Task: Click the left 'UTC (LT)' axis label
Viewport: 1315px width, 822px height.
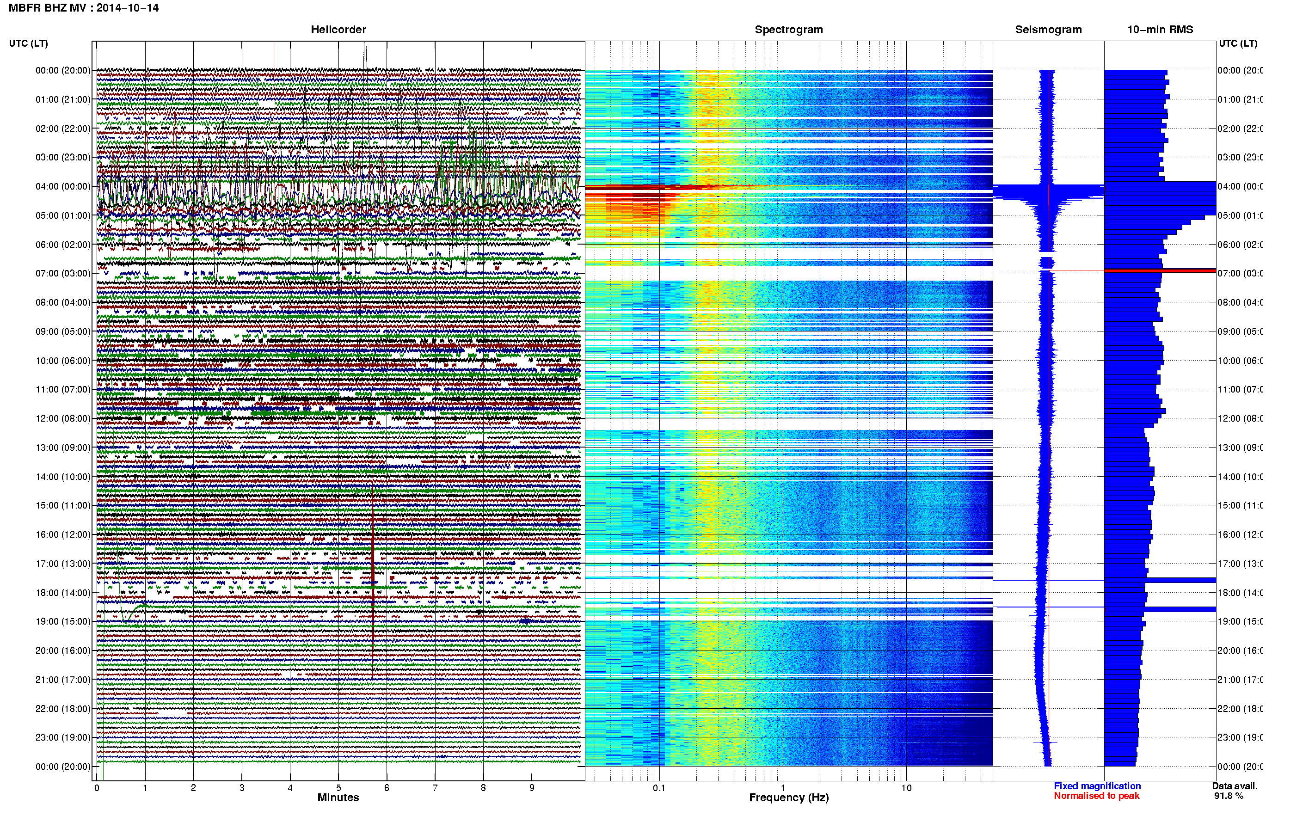Action: tap(28, 43)
